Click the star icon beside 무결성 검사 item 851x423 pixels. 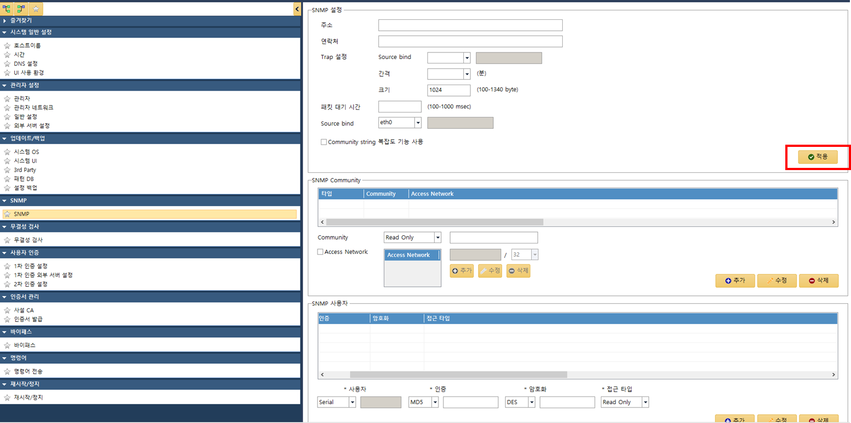(x=7, y=240)
